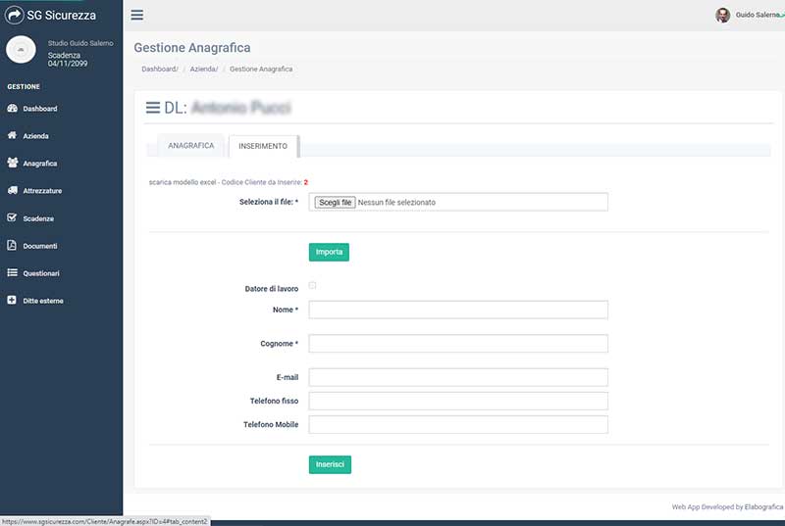785x526 pixels.
Task: Click the Dashboard breadcrumb link
Action: click(160, 69)
